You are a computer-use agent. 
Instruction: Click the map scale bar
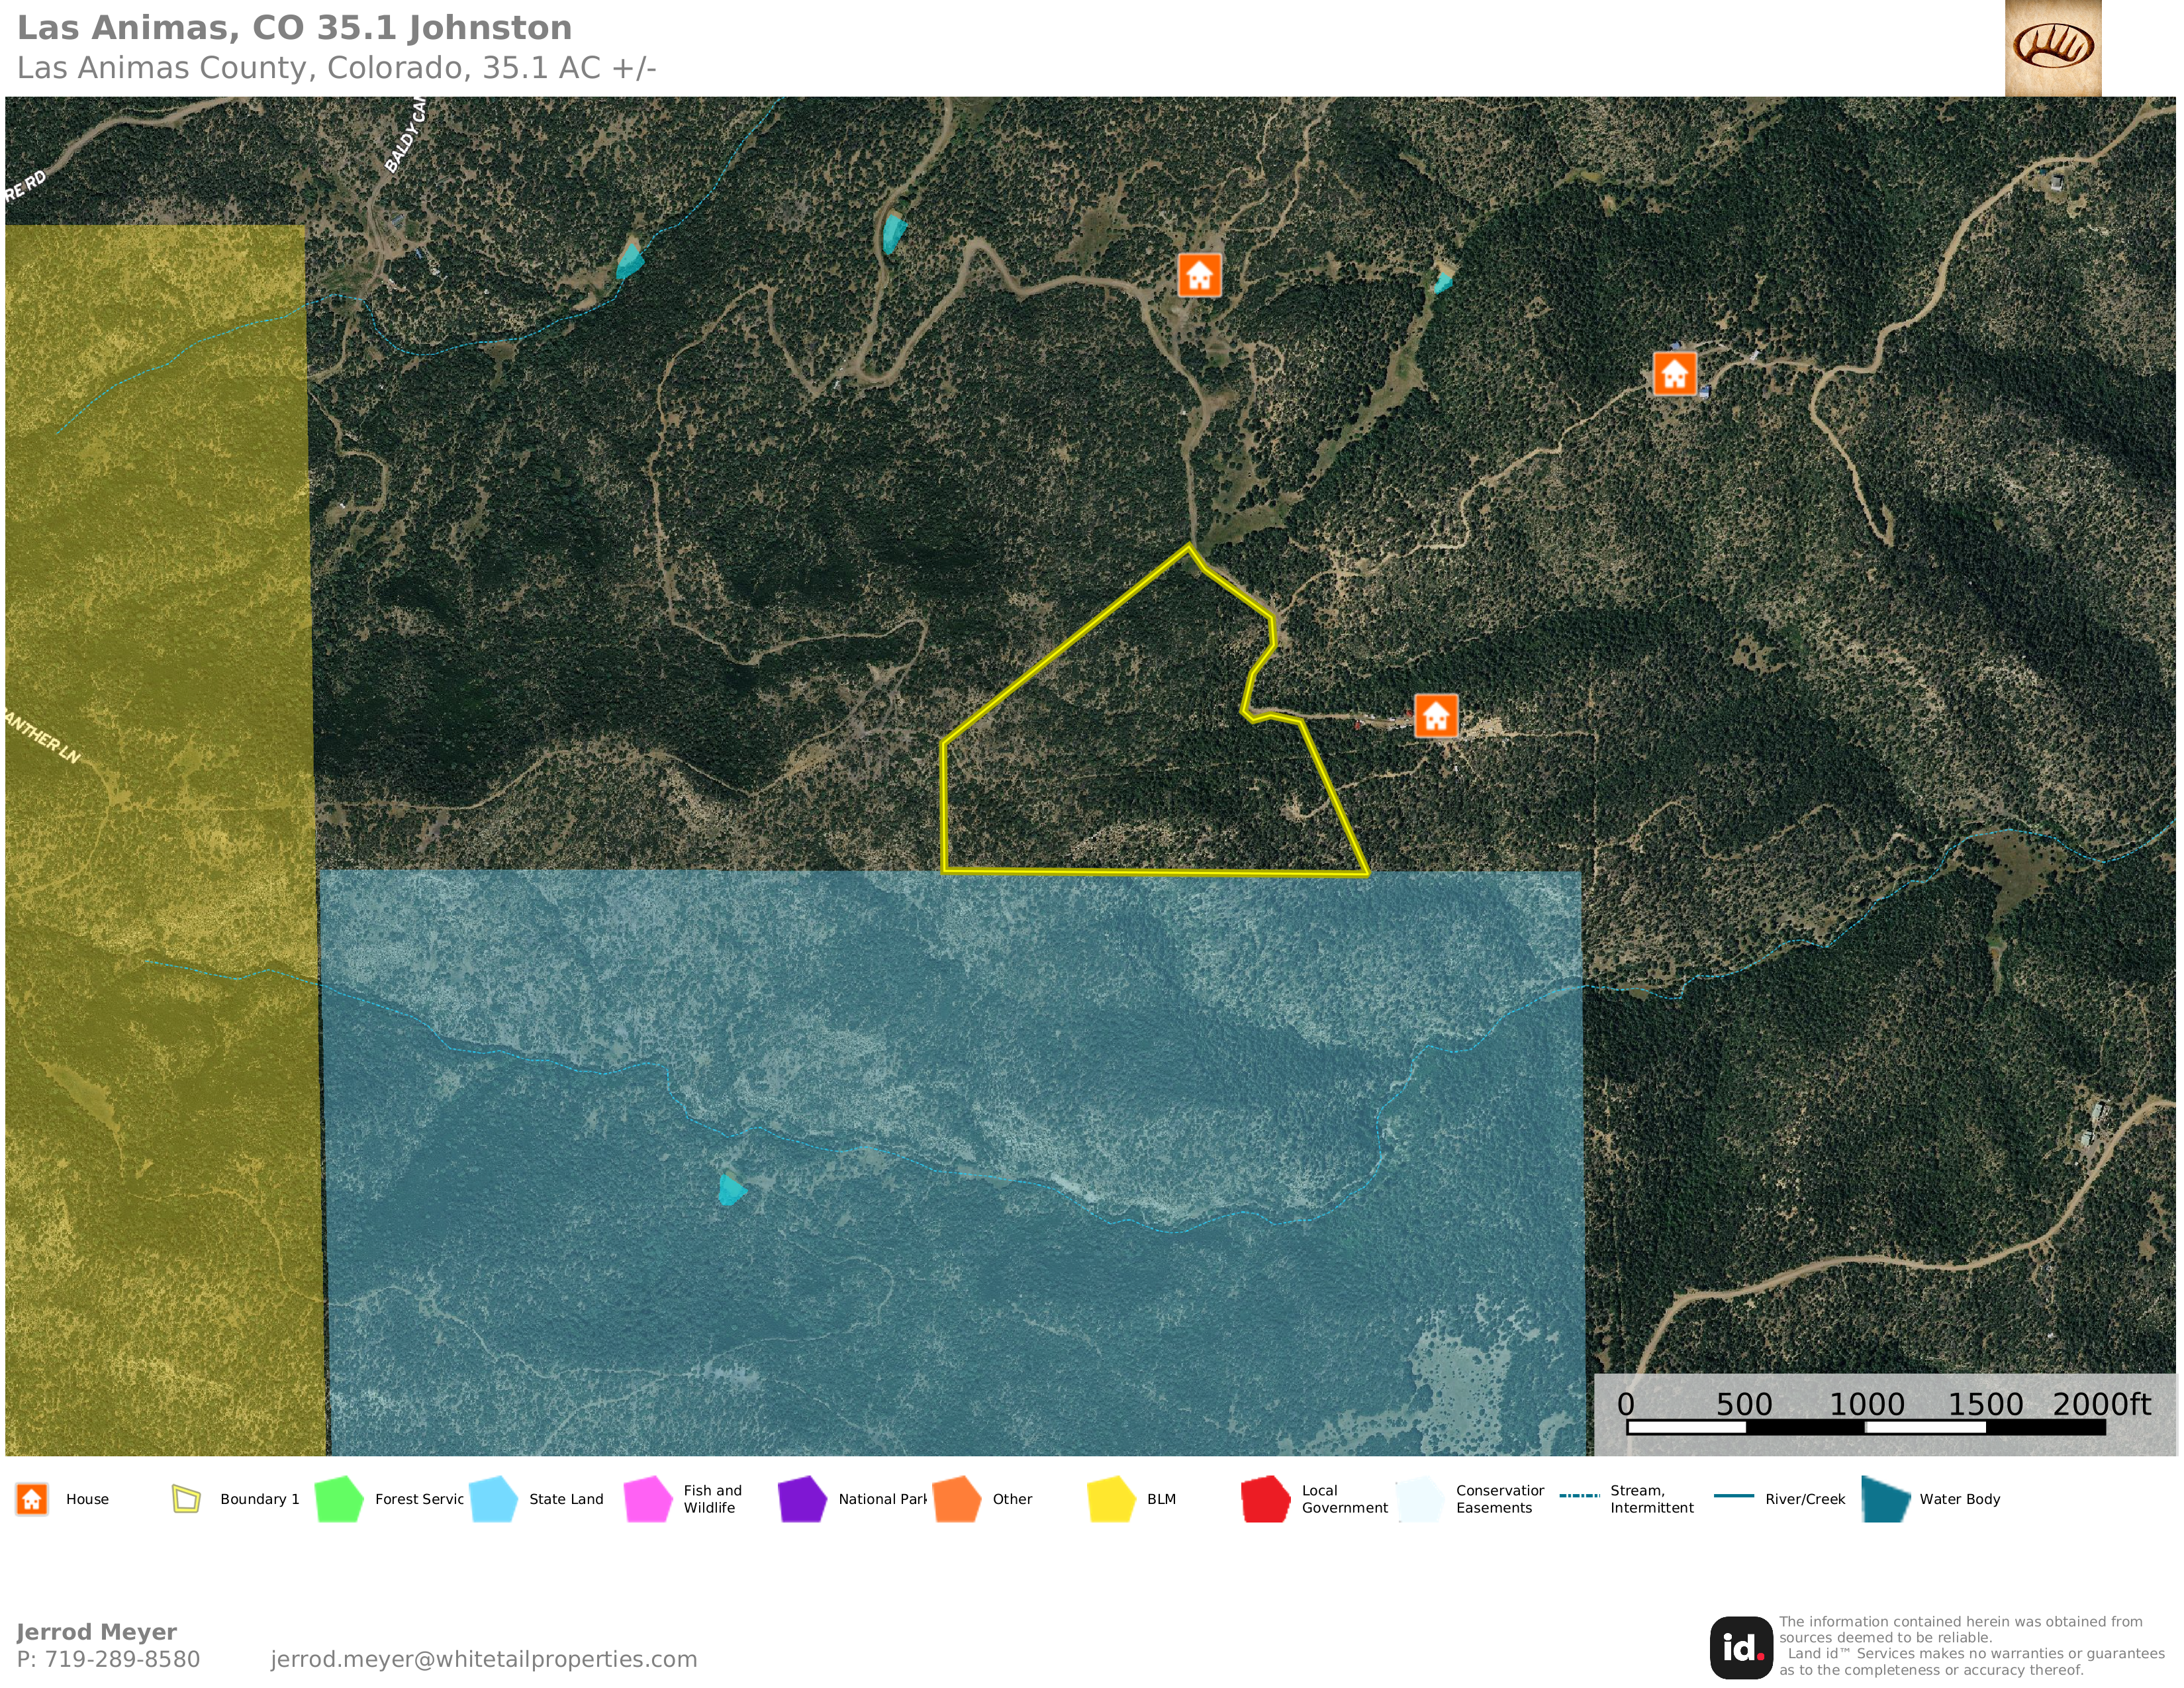click(x=1866, y=1427)
